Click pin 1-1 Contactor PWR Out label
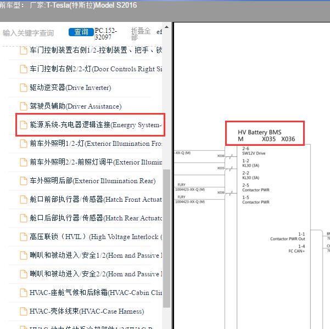This screenshot has height=329, width=330. tap(288, 236)
